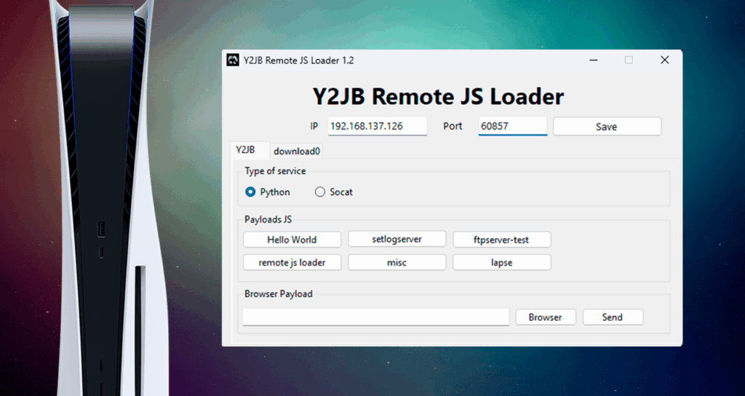Run the Hello World payload

[x=292, y=239]
